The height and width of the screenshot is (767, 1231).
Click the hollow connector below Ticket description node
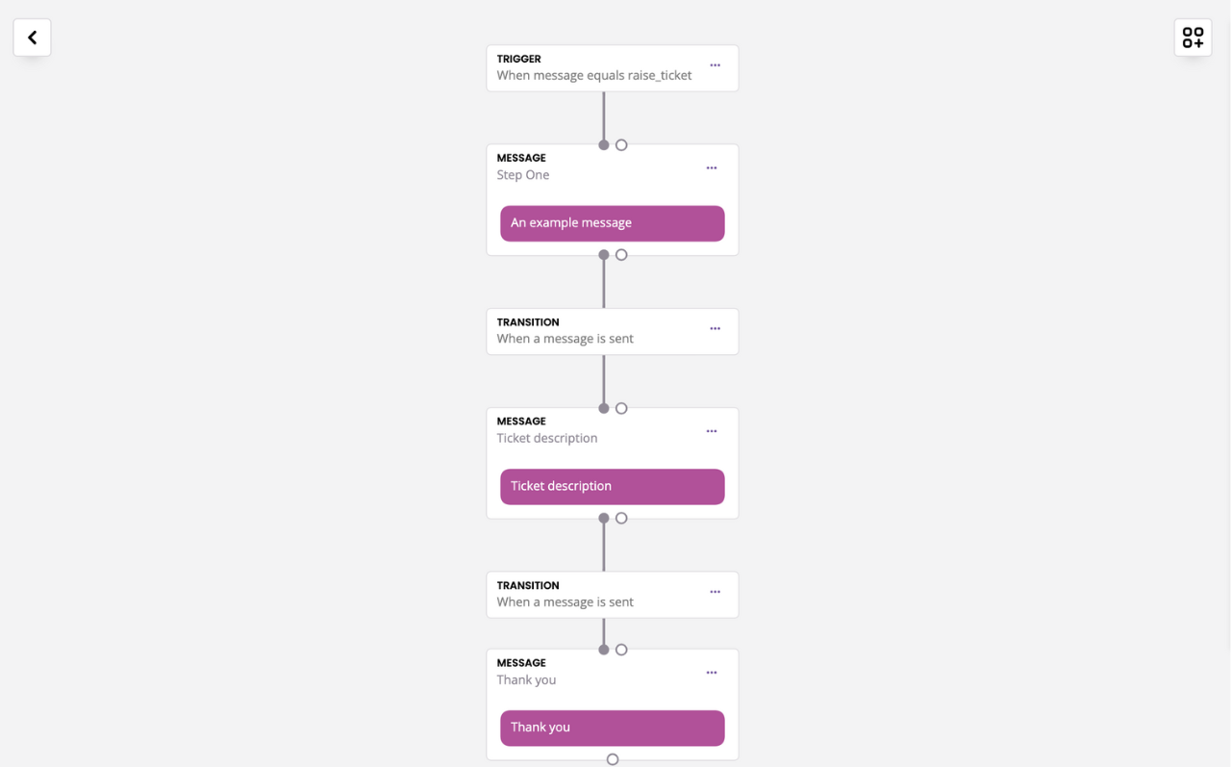click(x=621, y=518)
